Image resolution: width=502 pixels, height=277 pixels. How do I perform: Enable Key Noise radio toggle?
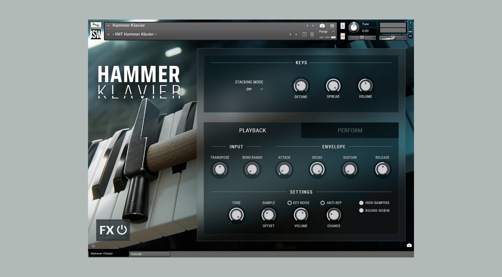[289, 203]
